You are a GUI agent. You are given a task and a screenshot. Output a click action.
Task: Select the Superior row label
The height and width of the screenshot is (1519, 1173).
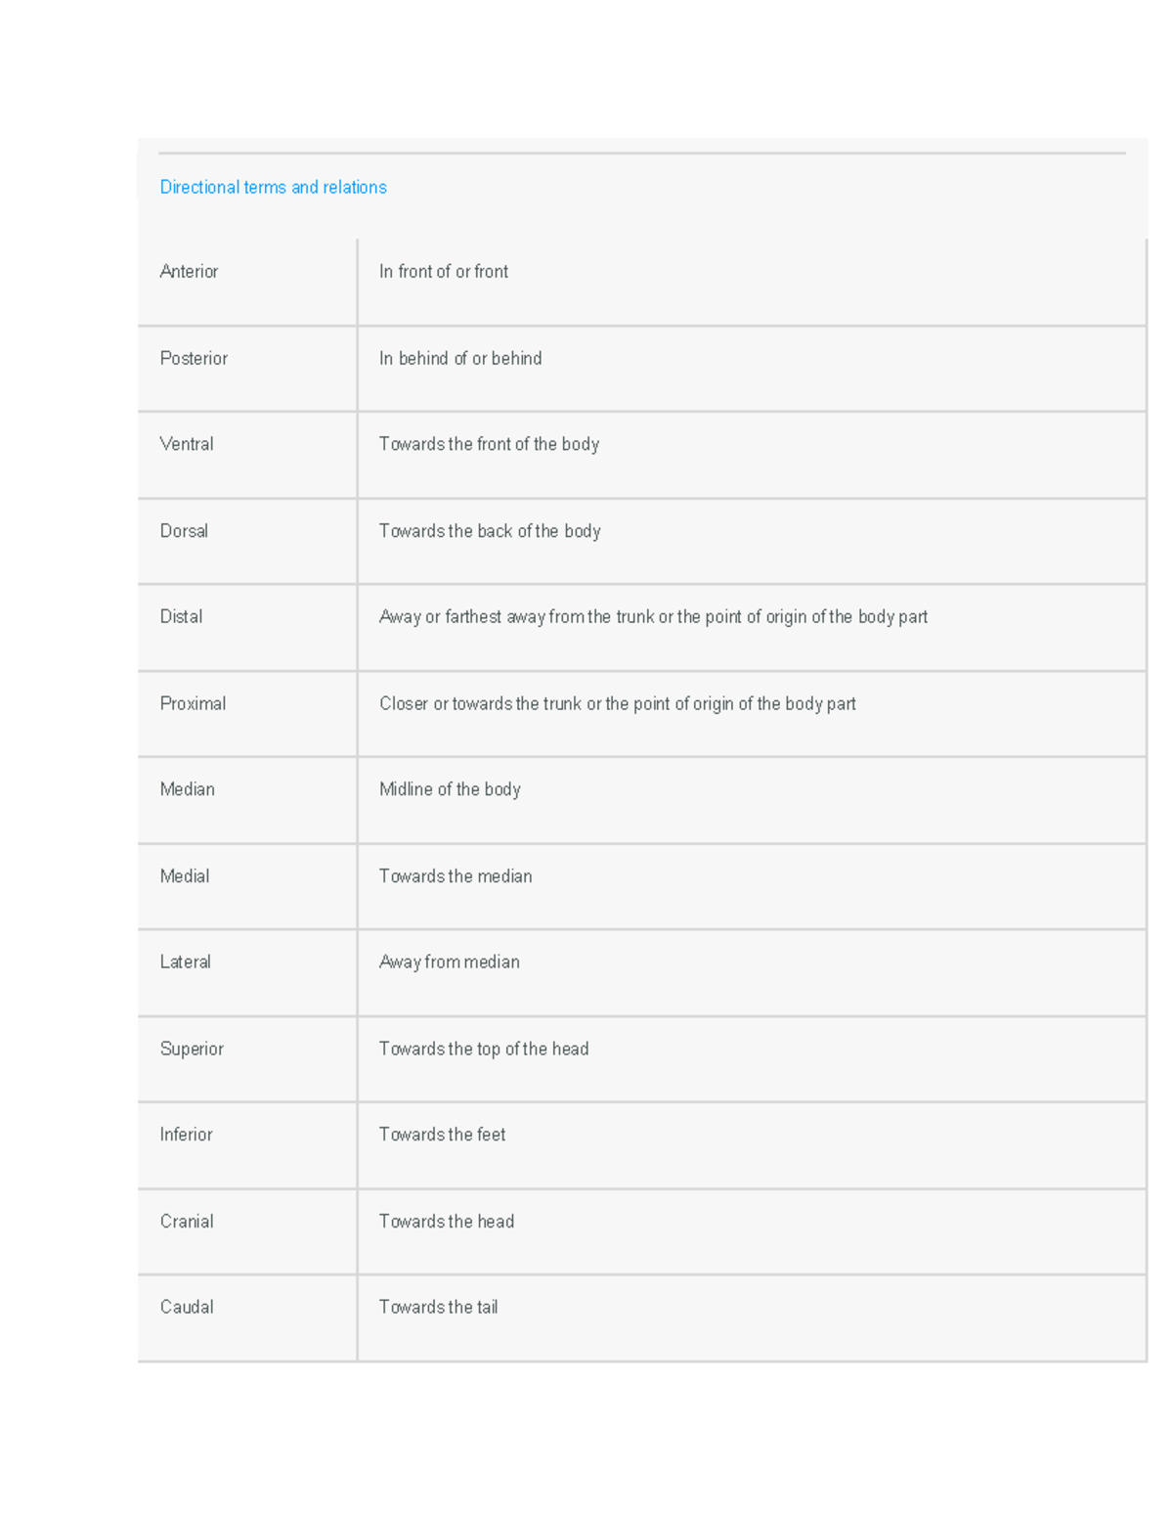[x=192, y=1049]
